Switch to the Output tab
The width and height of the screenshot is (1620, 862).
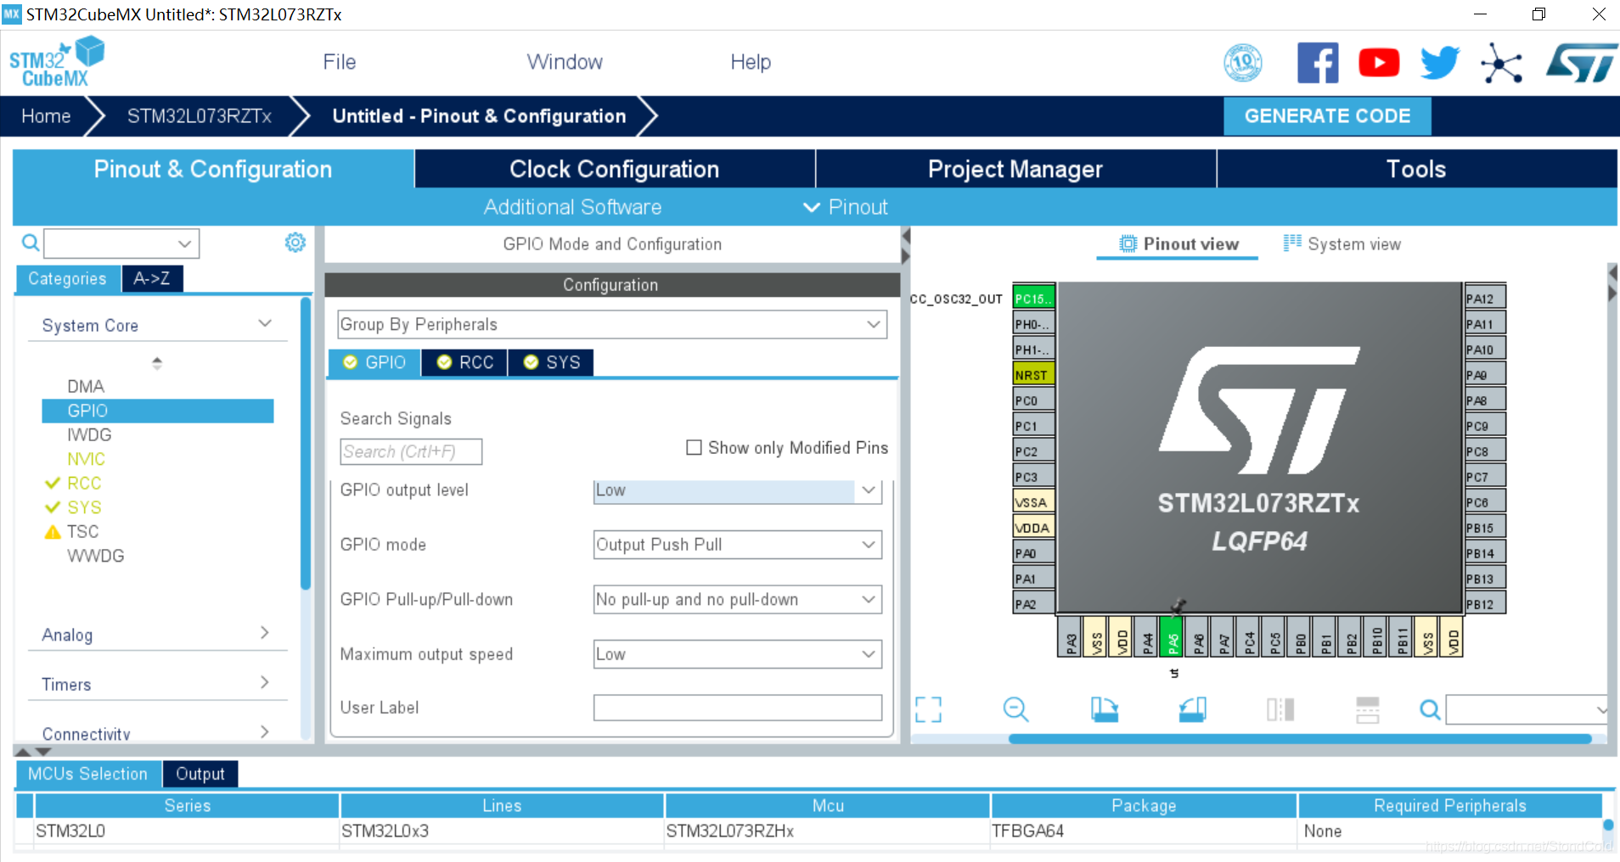(200, 774)
